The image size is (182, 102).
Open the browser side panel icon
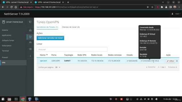point(170,7)
